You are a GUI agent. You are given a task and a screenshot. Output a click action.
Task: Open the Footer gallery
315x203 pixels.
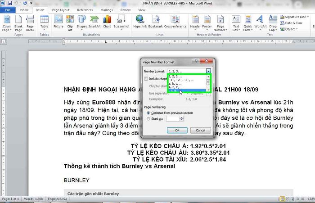point(207,23)
